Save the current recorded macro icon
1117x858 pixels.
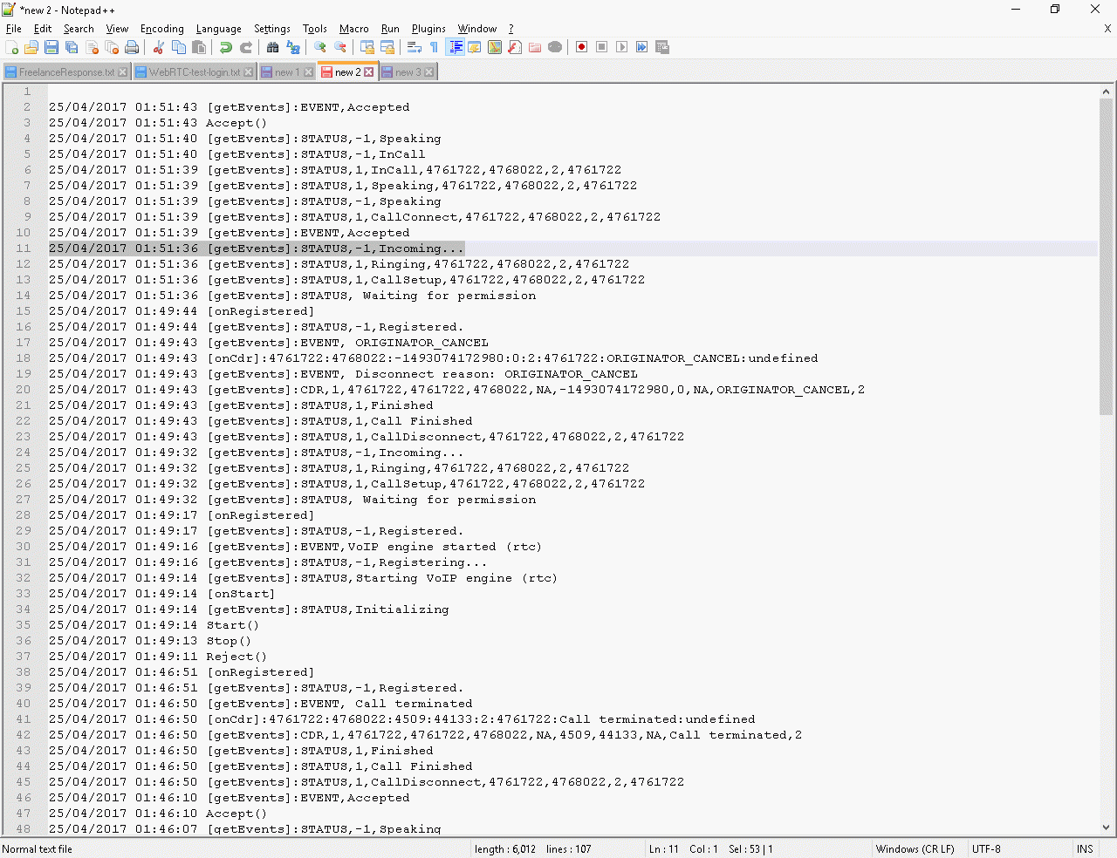pyautogui.click(x=662, y=47)
